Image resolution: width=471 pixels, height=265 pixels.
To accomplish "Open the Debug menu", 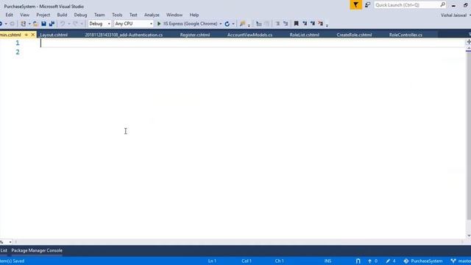I will click(x=80, y=15).
